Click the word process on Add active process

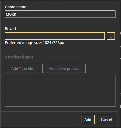point(73,69)
